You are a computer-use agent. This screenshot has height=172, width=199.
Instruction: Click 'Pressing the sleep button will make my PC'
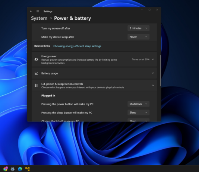click(67, 113)
